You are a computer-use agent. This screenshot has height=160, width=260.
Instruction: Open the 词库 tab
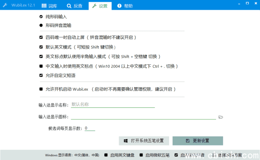point(49,6)
